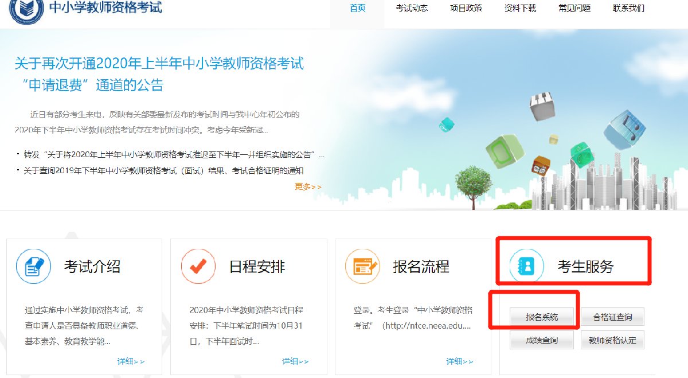Click the 日程安排 red checkmark icon

pos(198,267)
